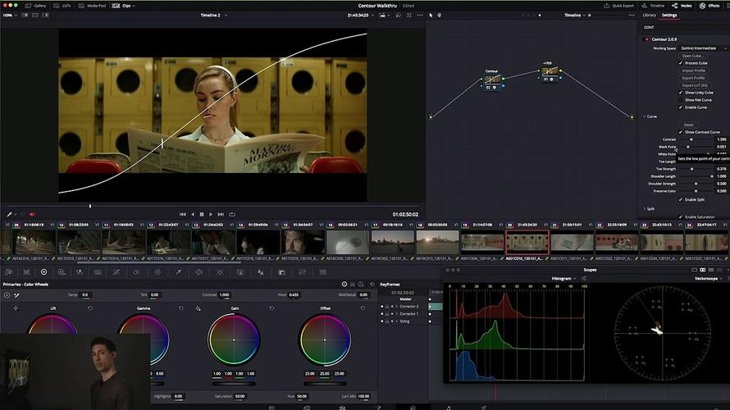Toggle Show Contrast Curve checkbox
This screenshot has width=730, height=410.
pyautogui.click(x=681, y=132)
